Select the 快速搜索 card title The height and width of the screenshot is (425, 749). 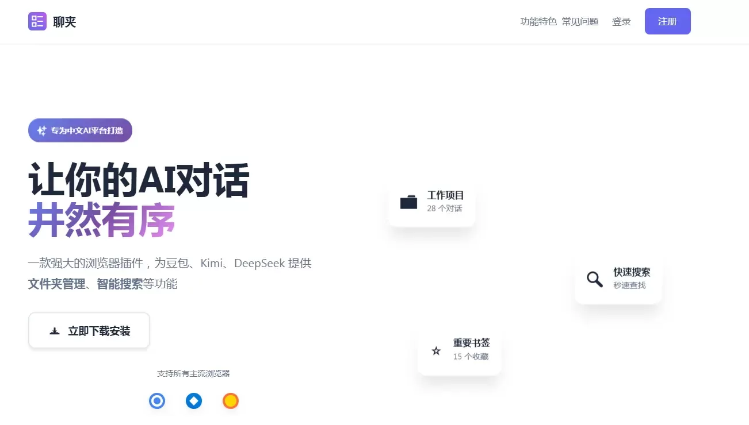pyautogui.click(x=632, y=272)
